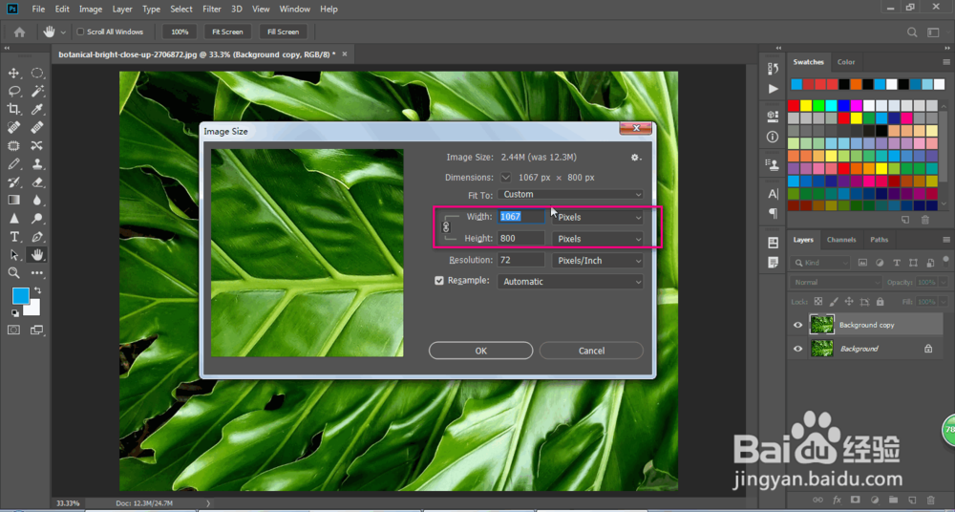Select the Lasso tool
Image resolution: width=955 pixels, height=512 pixels.
point(13,92)
